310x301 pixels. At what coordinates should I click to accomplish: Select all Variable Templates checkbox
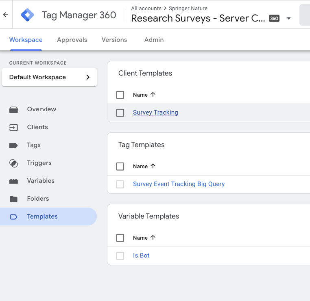[x=120, y=238]
